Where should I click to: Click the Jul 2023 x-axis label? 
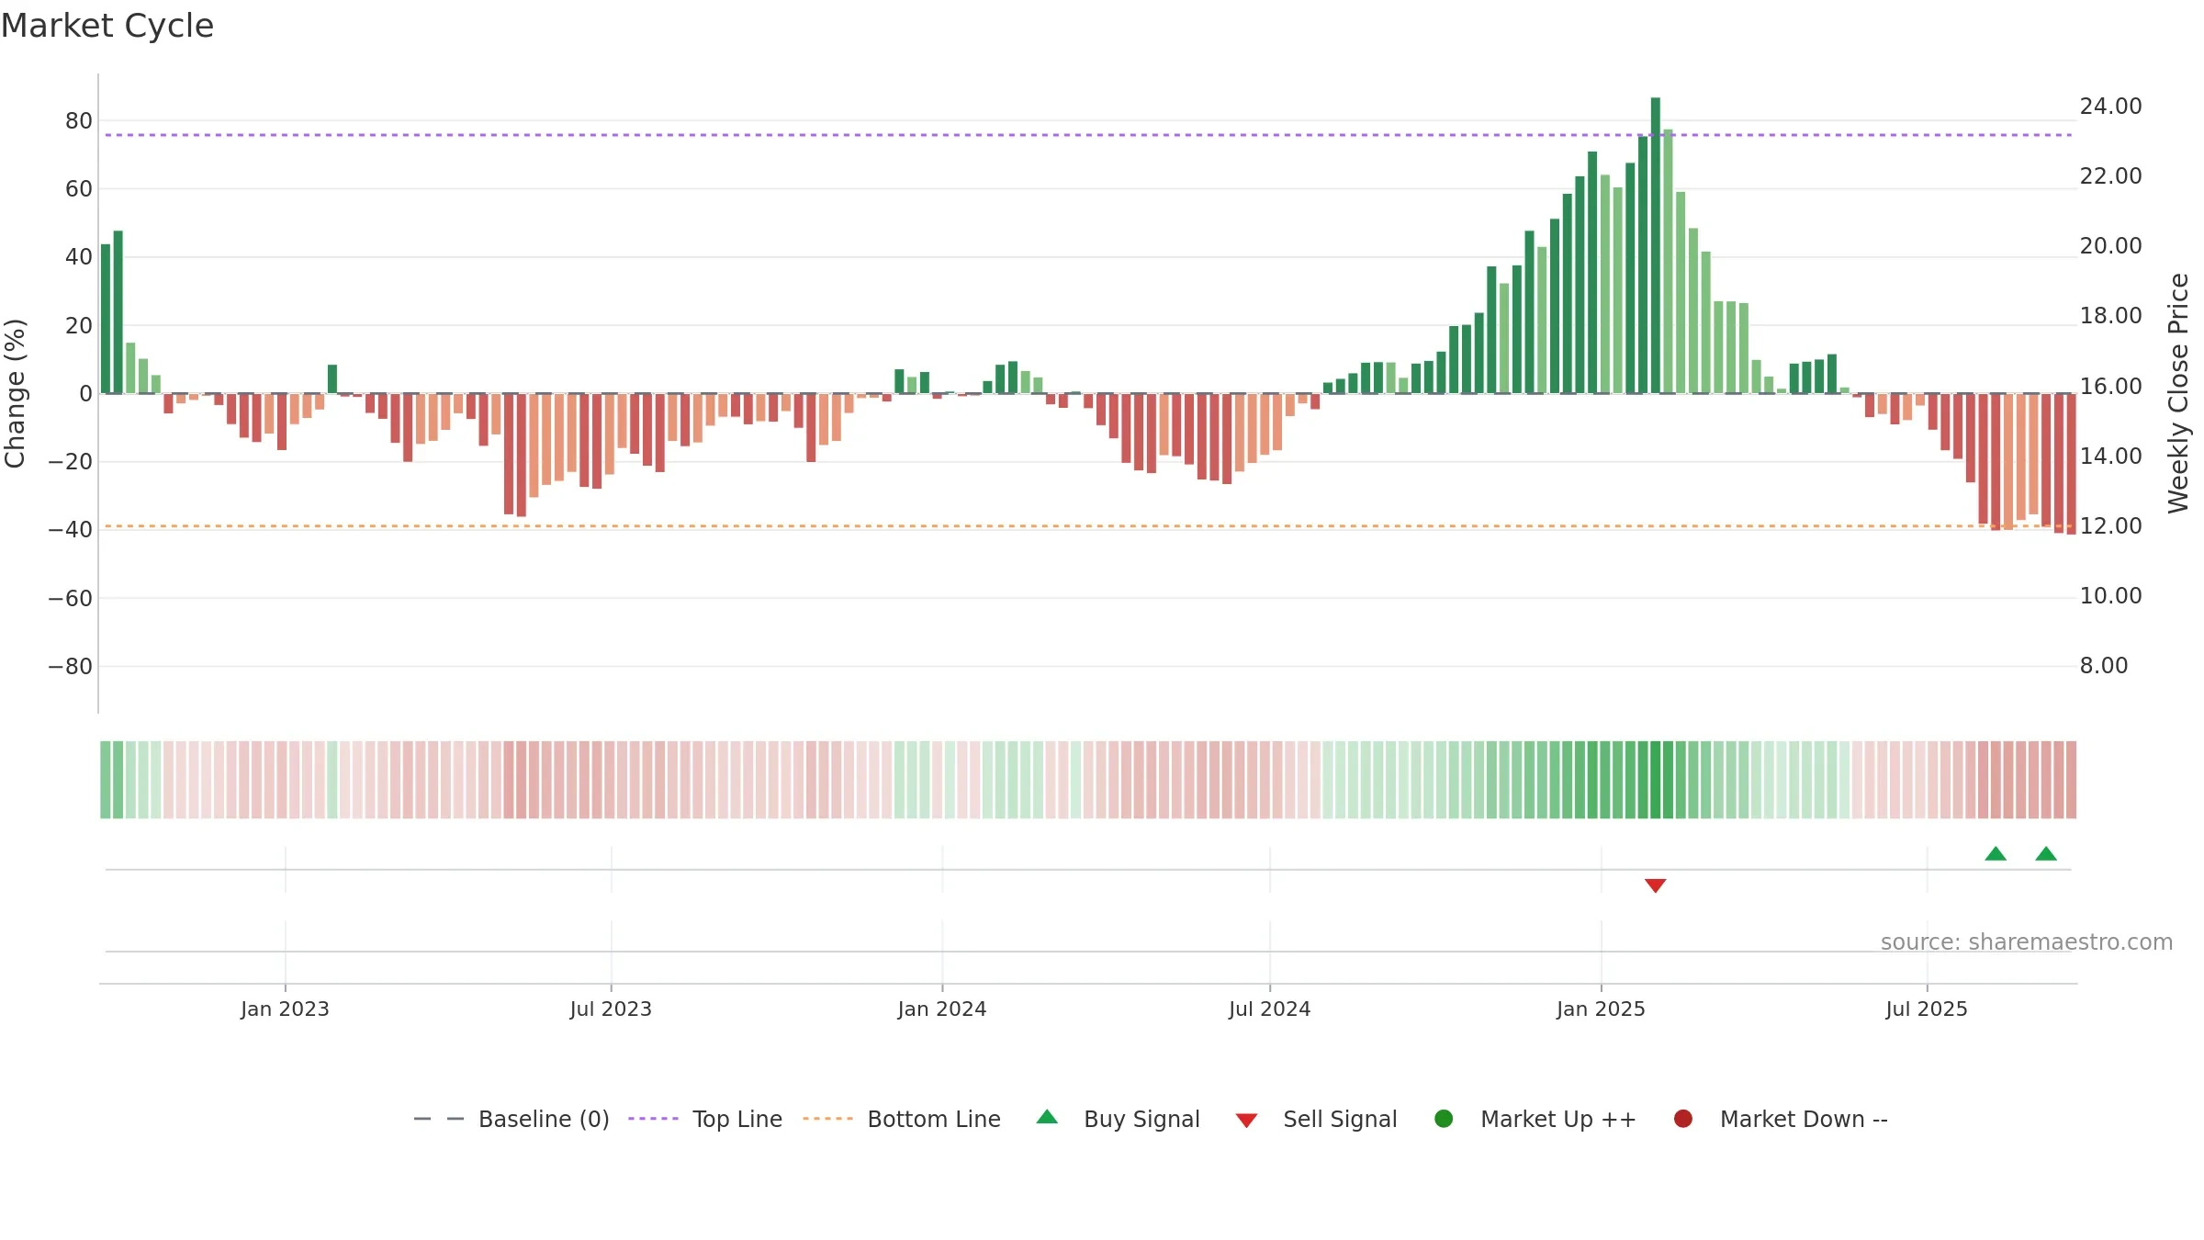coord(611,1009)
